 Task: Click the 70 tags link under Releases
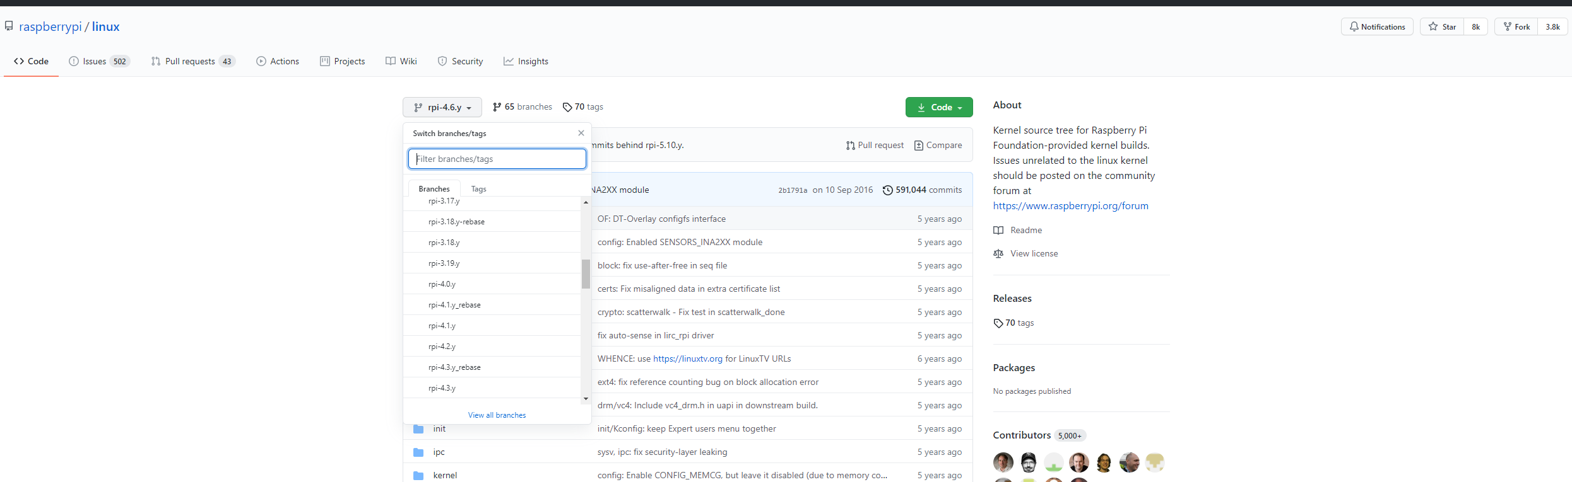coord(1014,323)
